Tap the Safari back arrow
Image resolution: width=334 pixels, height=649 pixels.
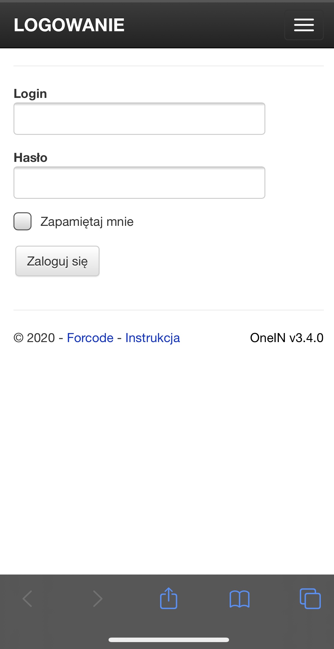coord(27,599)
